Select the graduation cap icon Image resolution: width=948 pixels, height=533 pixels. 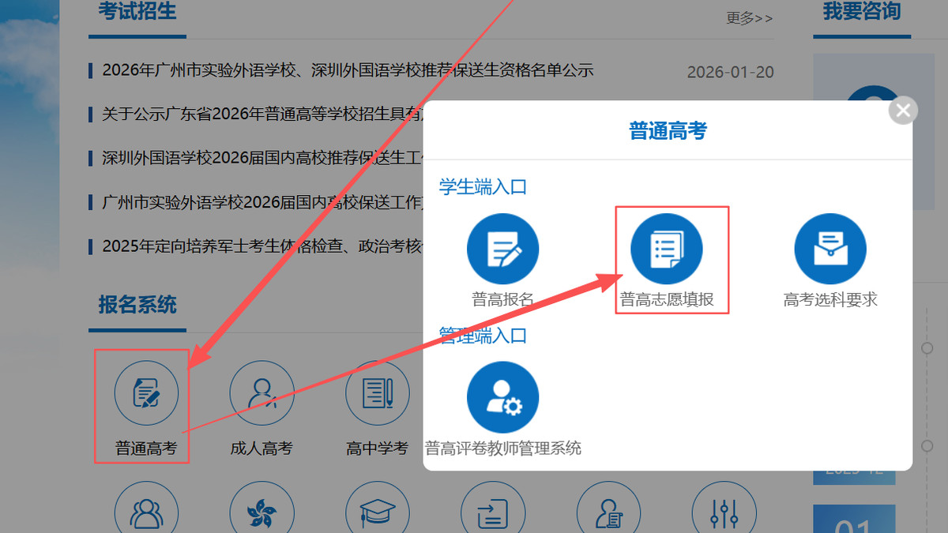[377, 512]
